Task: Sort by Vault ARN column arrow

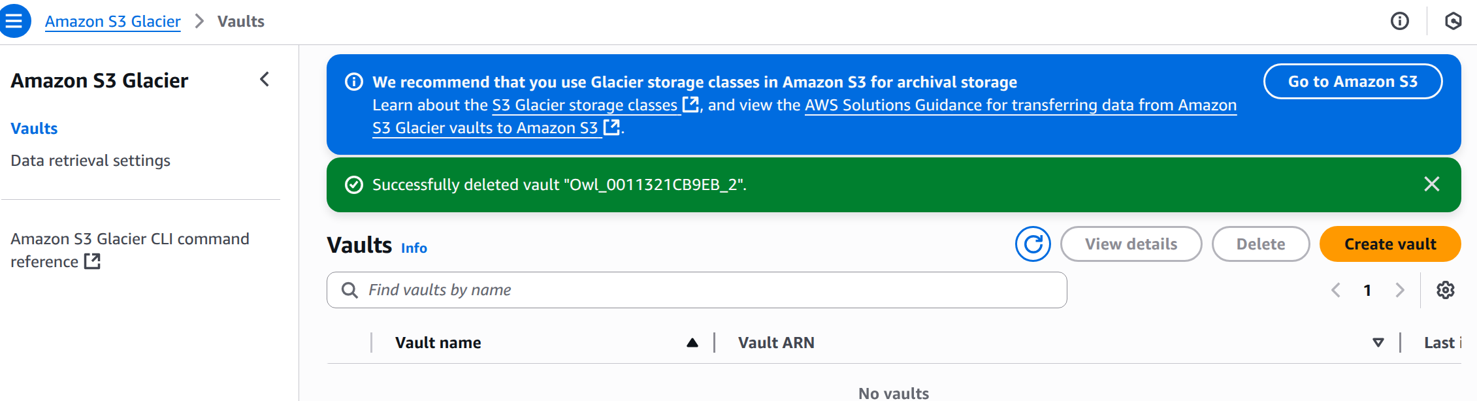Action: click(x=1378, y=343)
